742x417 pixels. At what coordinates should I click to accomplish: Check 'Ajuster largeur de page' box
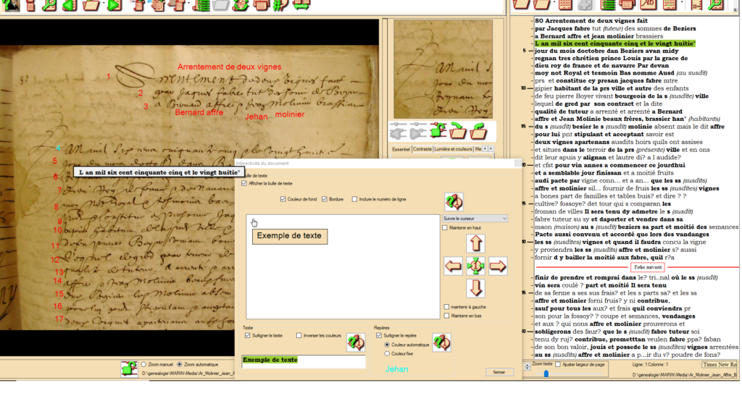pyautogui.click(x=558, y=365)
